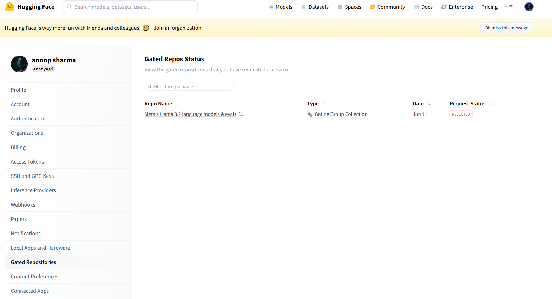Sort table by Type arrows
Viewport: 552px width, 299px height.
pos(324,104)
